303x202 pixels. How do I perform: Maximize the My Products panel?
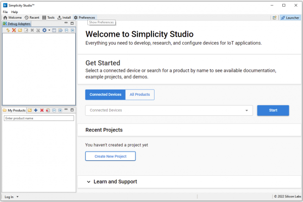click(x=72, y=110)
